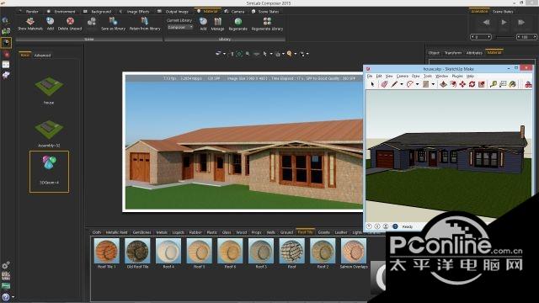Go to the previous animation frame

(x=486, y=23)
